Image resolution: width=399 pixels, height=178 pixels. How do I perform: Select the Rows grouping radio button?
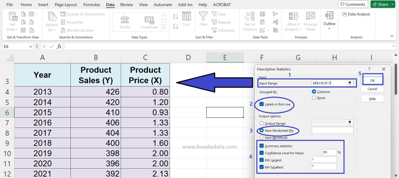[314, 98]
